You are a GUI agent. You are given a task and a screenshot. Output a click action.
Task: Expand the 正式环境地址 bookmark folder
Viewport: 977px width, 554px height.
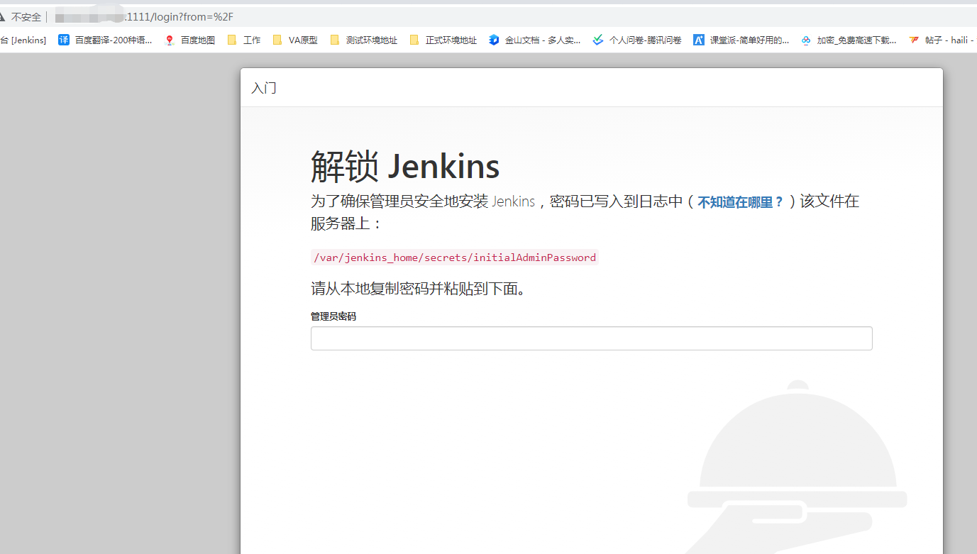coord(443,40)
